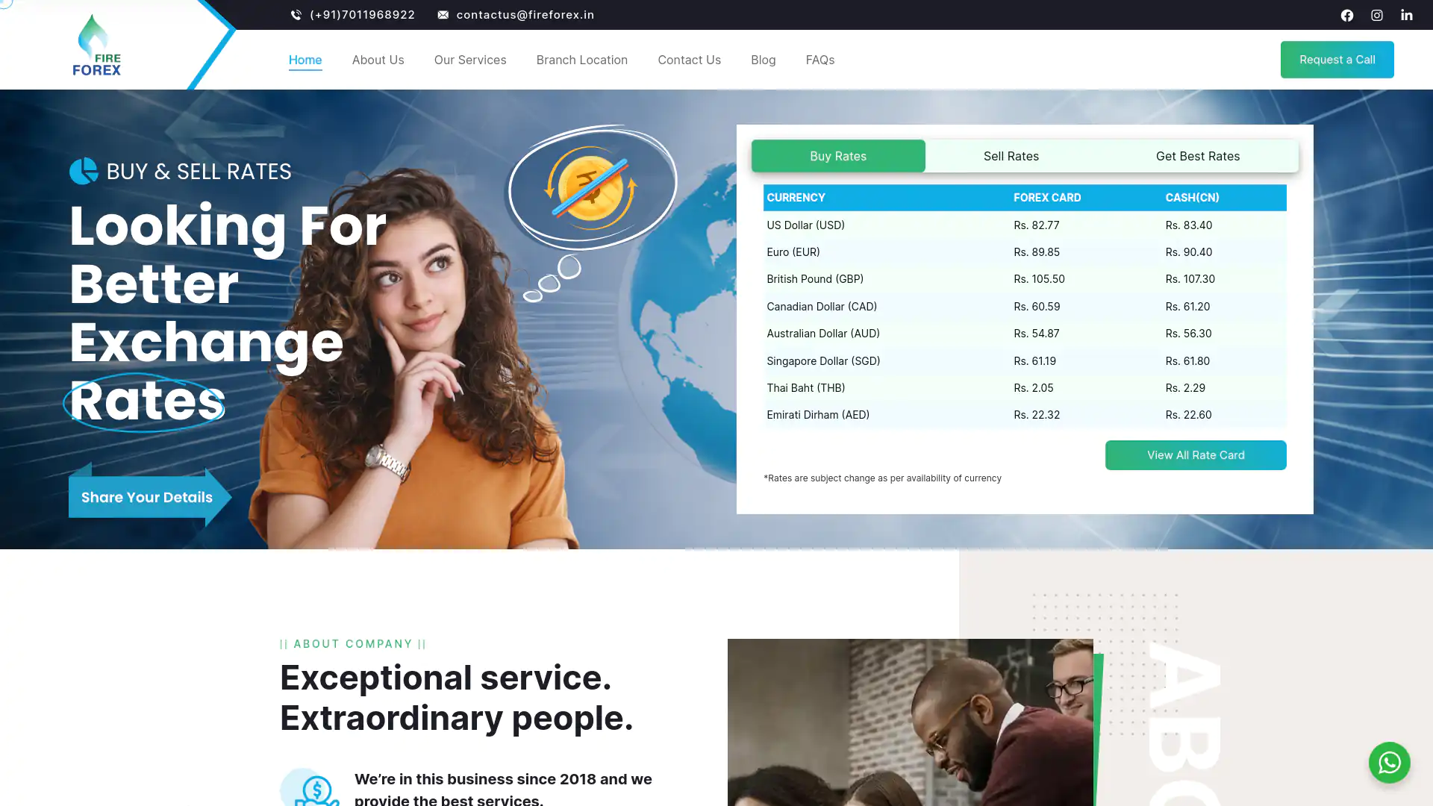Click the WhatsApp chat bubble icon
Screen dimensions: 1433x806
[x=1389, y=762]
